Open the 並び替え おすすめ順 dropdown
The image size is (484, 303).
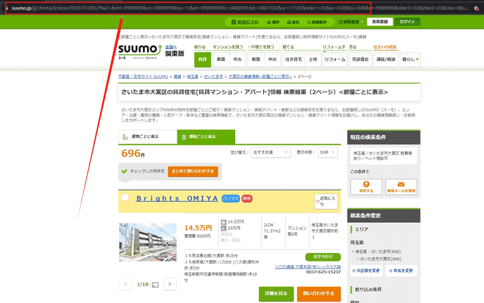coord(270,153)
